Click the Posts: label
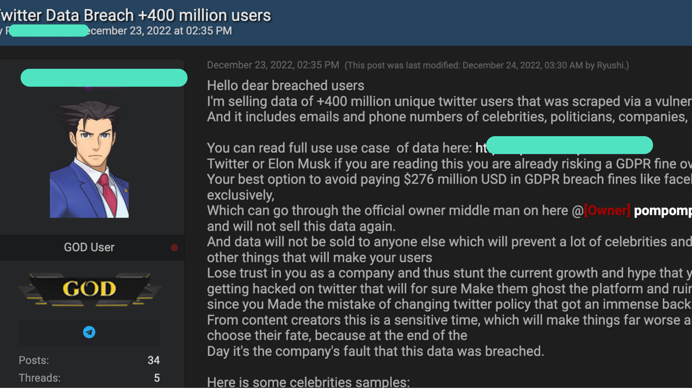 point(34,360)
